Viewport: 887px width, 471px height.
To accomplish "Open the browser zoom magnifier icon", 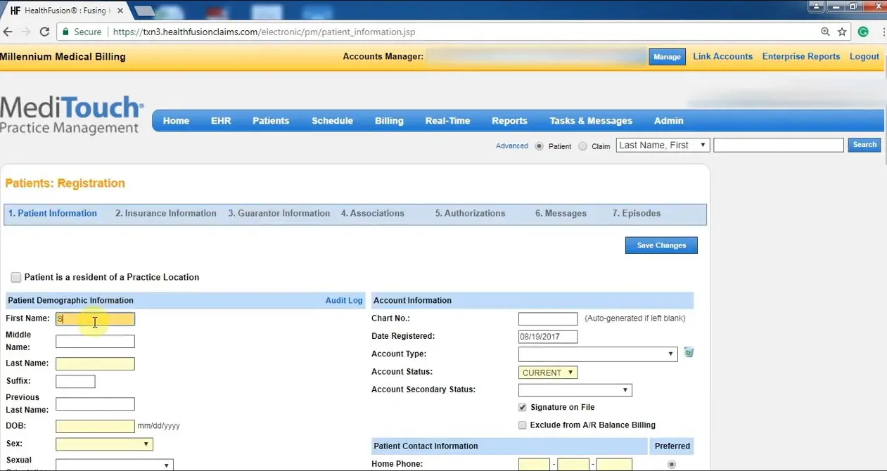I will point(825,32).
